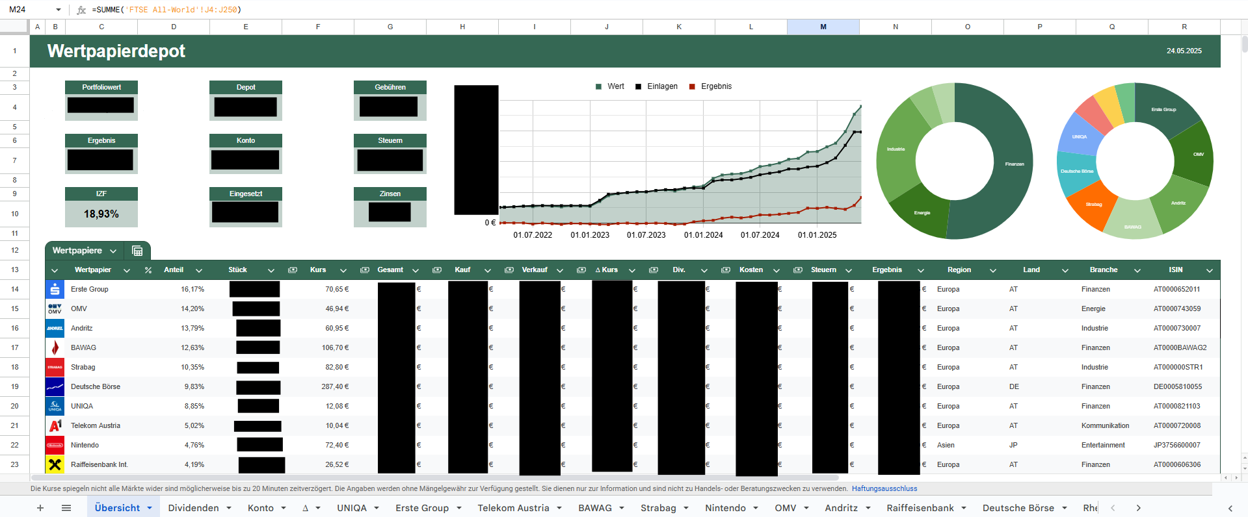1248x517 pixels.
Task: Toggle the Wert series in chart legend
Action: [x=609, y=86]
